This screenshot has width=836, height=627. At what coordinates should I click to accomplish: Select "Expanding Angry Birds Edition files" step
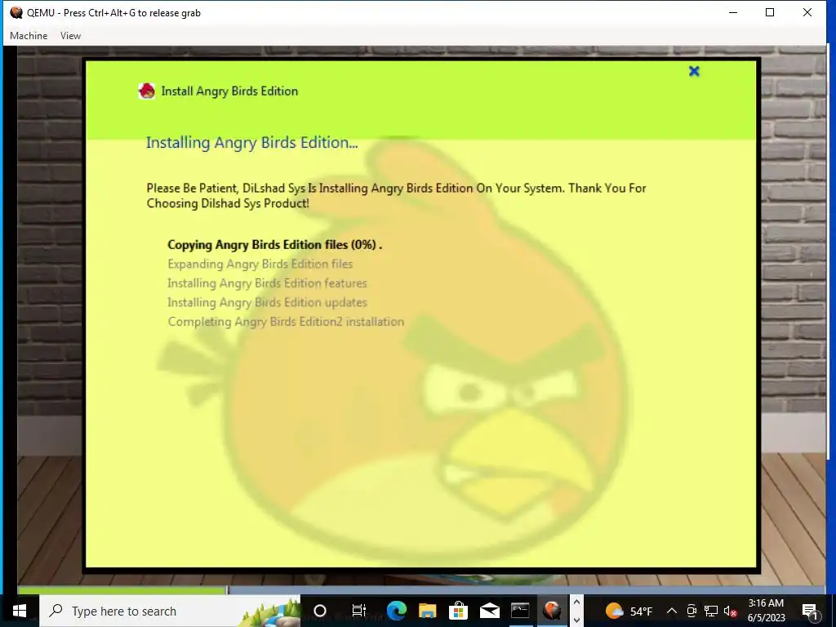(260, 264)
